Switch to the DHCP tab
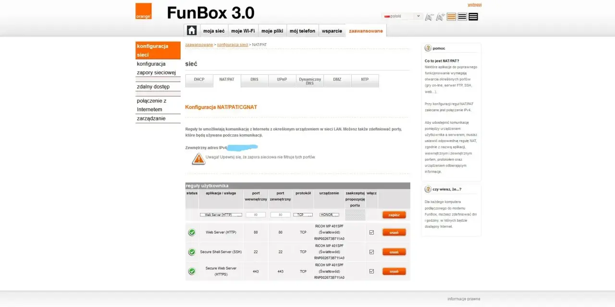 [x=199, y=80]
